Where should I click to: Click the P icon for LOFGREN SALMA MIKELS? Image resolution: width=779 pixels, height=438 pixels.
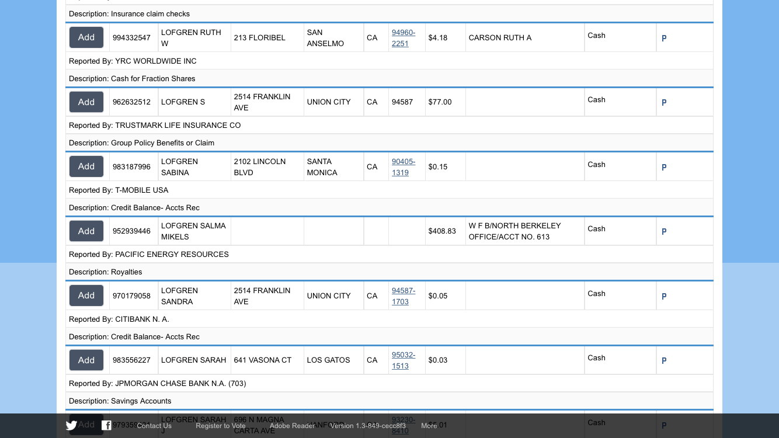coord(664,231)
